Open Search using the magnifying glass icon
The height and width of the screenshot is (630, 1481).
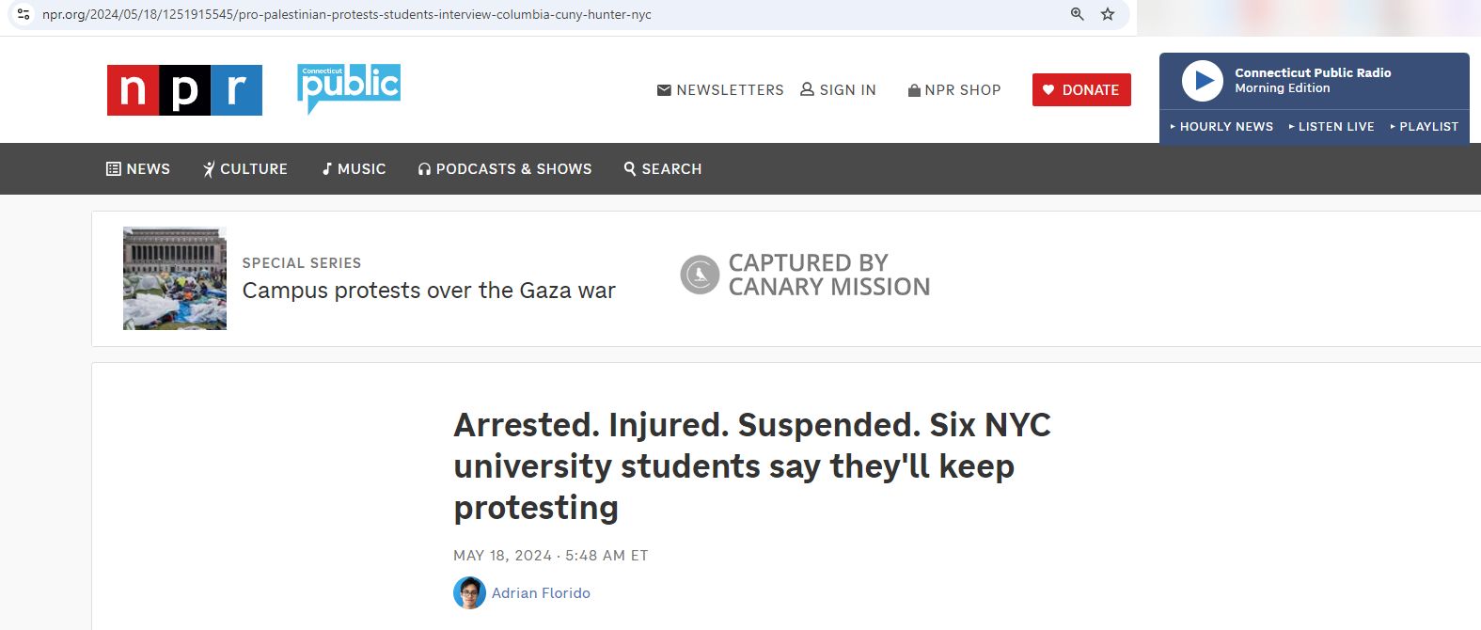click(629, 168)
